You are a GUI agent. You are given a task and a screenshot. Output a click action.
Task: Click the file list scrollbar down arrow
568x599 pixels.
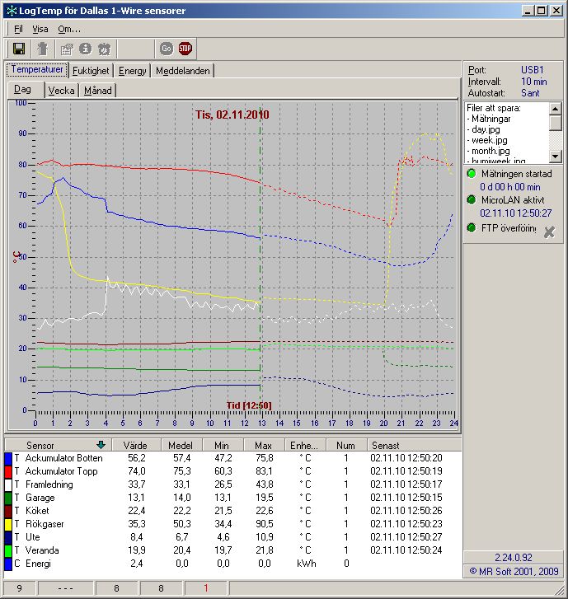tap(556, 156)
